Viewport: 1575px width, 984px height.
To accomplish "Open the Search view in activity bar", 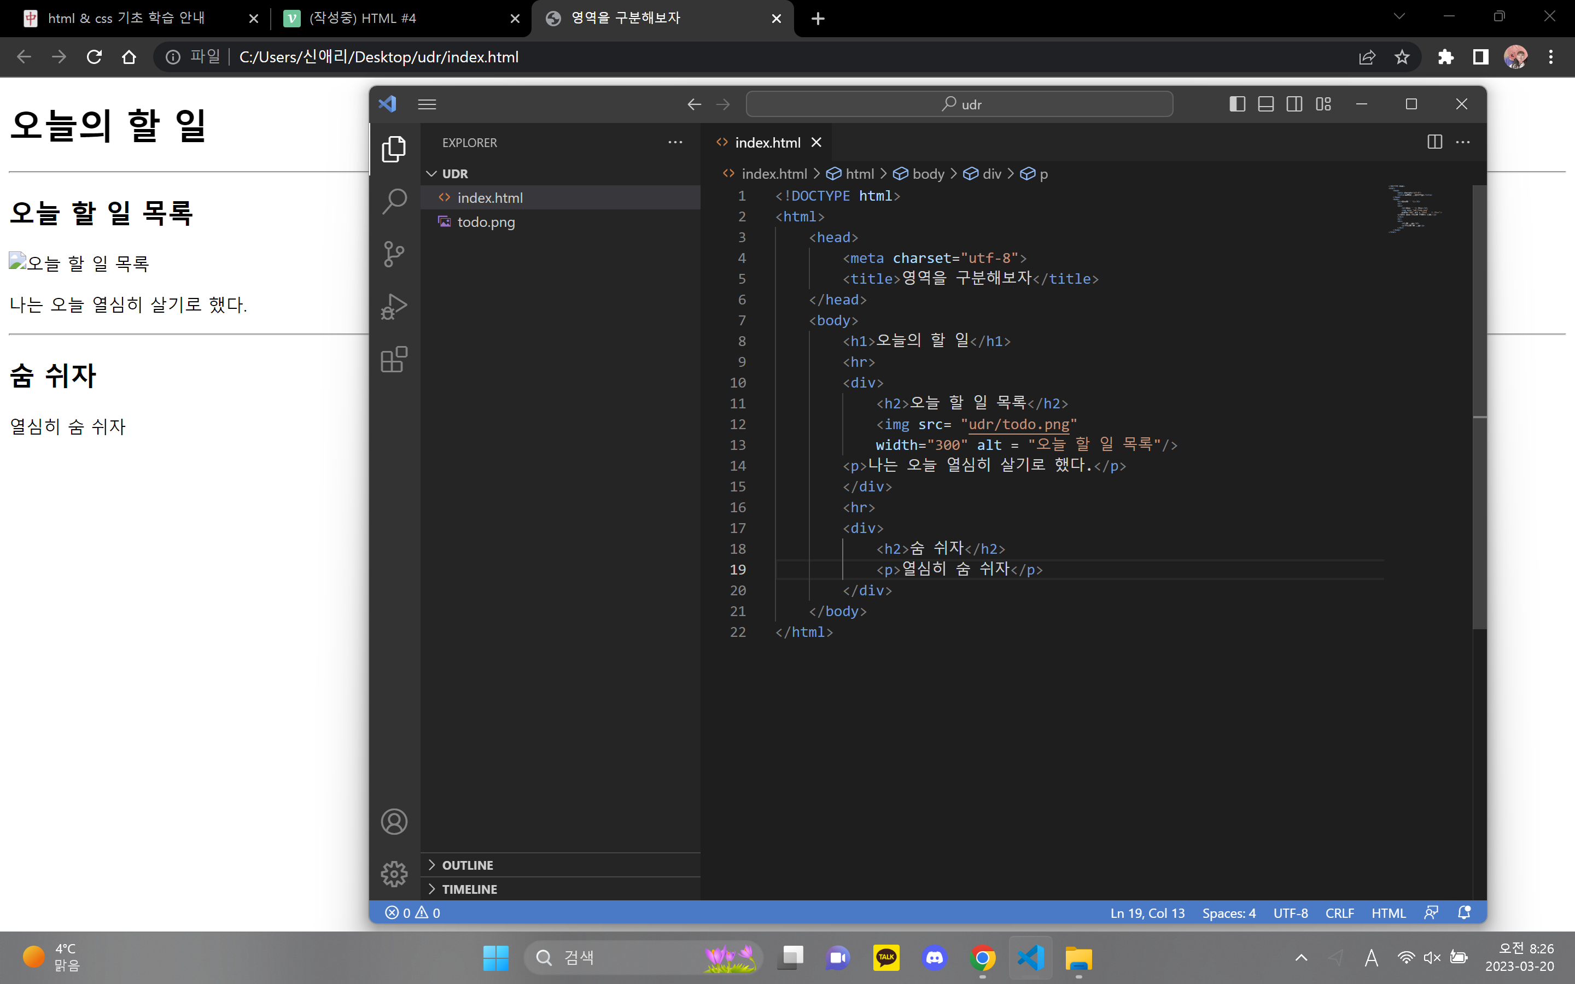I will click(x=394, y=202).
